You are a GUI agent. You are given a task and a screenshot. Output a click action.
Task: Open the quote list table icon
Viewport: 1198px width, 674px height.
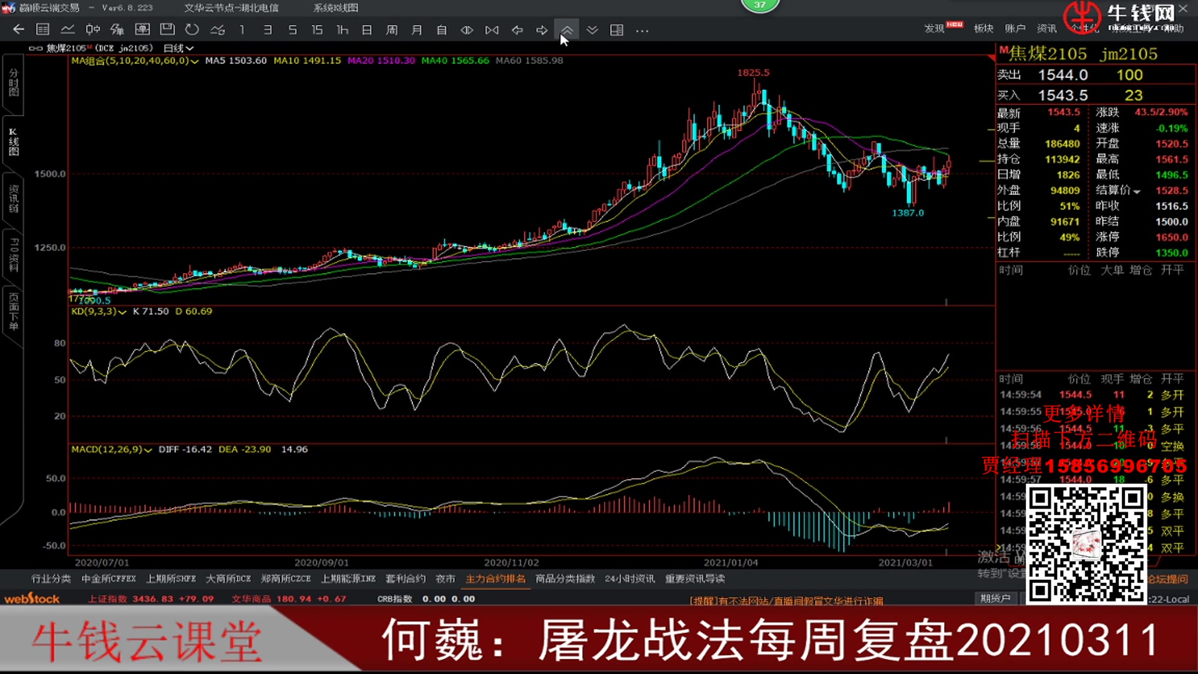point(42,29)
